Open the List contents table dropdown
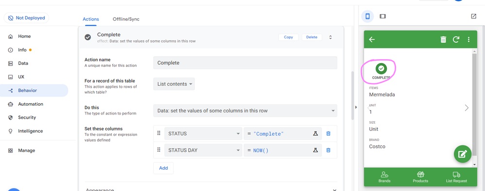This screenshot has width=485, height=191. [174, 84]
